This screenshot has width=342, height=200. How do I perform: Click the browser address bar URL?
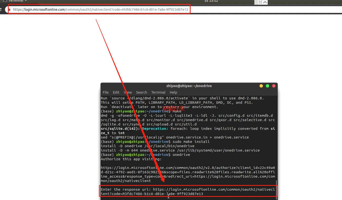pyautogui.click(x=101, y=9)
